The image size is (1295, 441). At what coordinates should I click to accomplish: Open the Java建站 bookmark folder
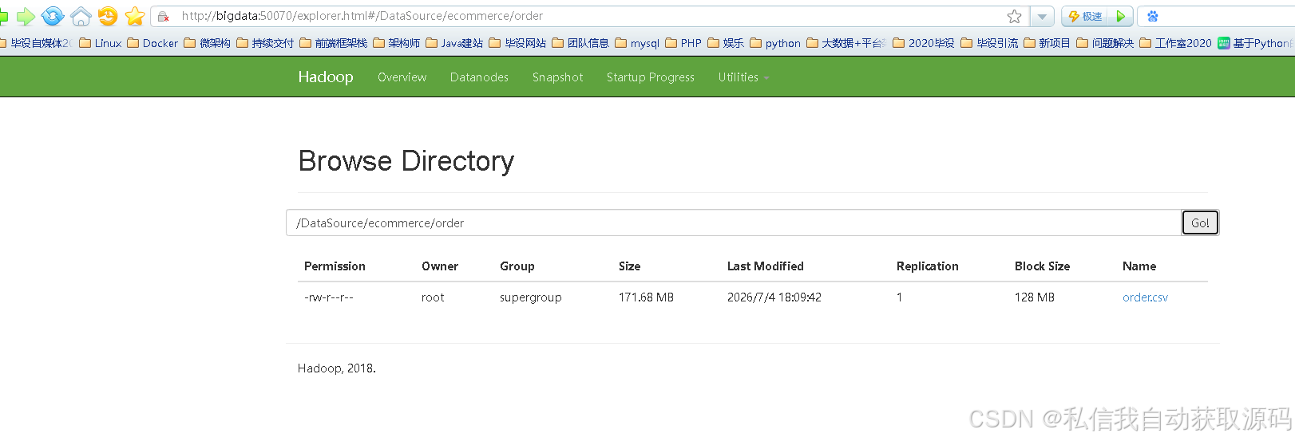pos(454,43)
